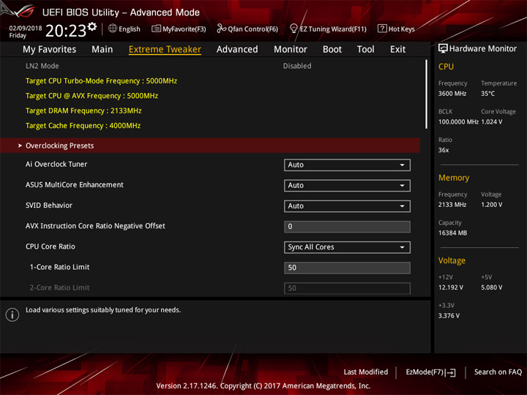
Task: Open SVID Behavior dropdown
Action: pyautogui.click(x=347, y=206)
